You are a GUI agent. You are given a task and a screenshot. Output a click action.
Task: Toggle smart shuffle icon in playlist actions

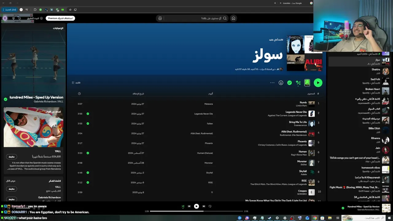[298, 83]
